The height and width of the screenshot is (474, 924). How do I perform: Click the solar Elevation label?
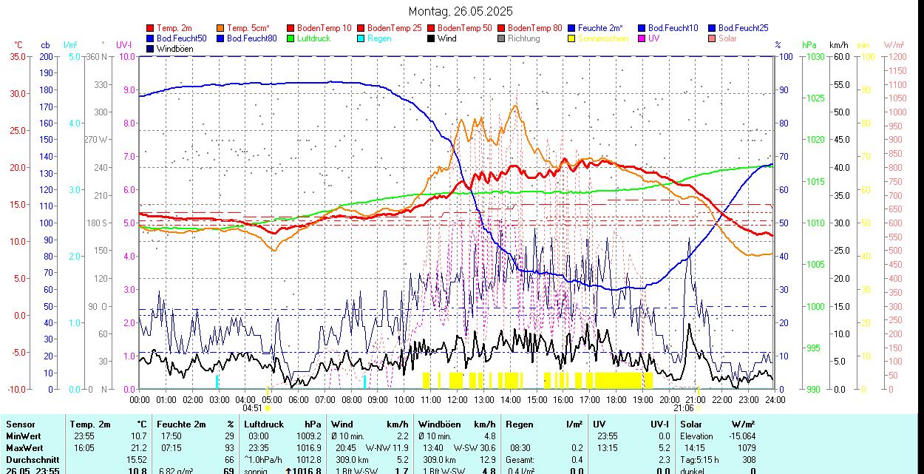698,436
